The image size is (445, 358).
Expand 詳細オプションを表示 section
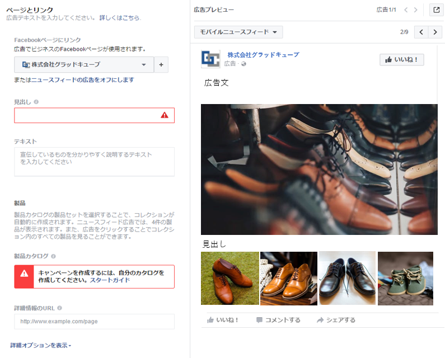[41, 345]
